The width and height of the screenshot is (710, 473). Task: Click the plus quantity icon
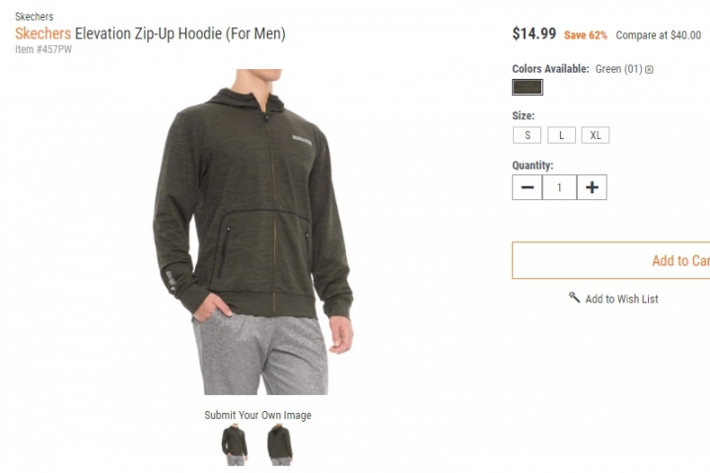(x=592, y=187)
